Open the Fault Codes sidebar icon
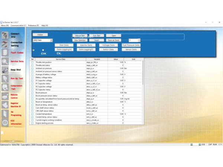 (5, 53)
